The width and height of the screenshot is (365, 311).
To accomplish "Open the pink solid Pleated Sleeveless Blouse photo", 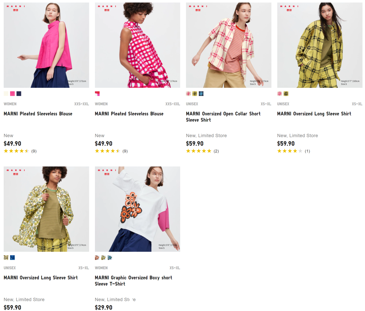I will 46,45.
